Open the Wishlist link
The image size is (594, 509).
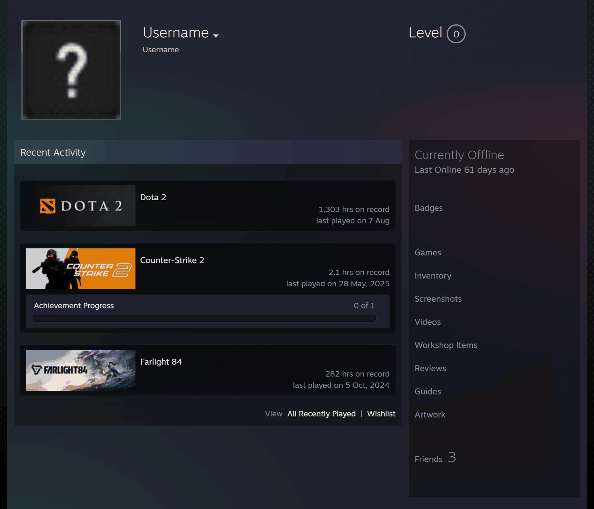381,414
